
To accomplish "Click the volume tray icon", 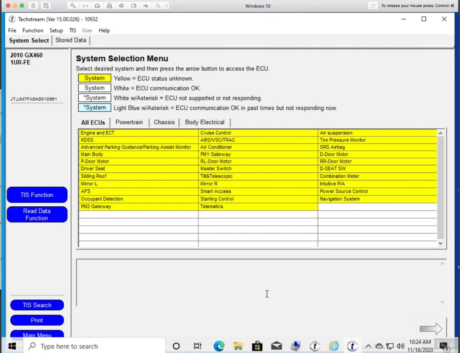I will pyautogui.click(x=401, y=346).
